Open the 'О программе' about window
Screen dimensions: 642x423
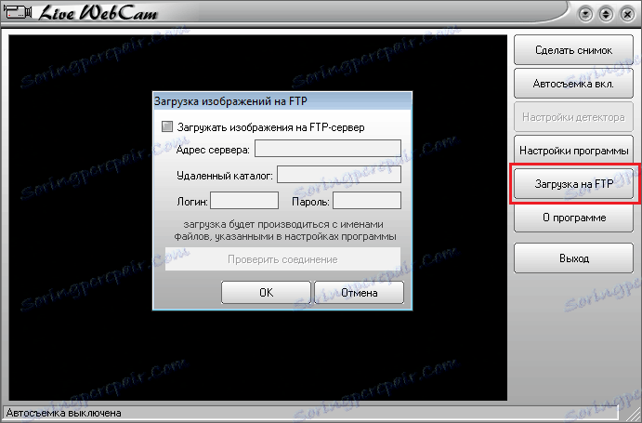(x=573, y=218)
